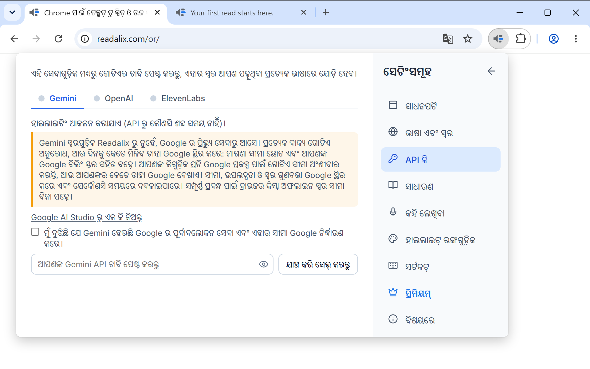Viewport: 590px width, 369px height.
Task: Bookmark this page with the star icon
Action: click(x=468, y=39)
